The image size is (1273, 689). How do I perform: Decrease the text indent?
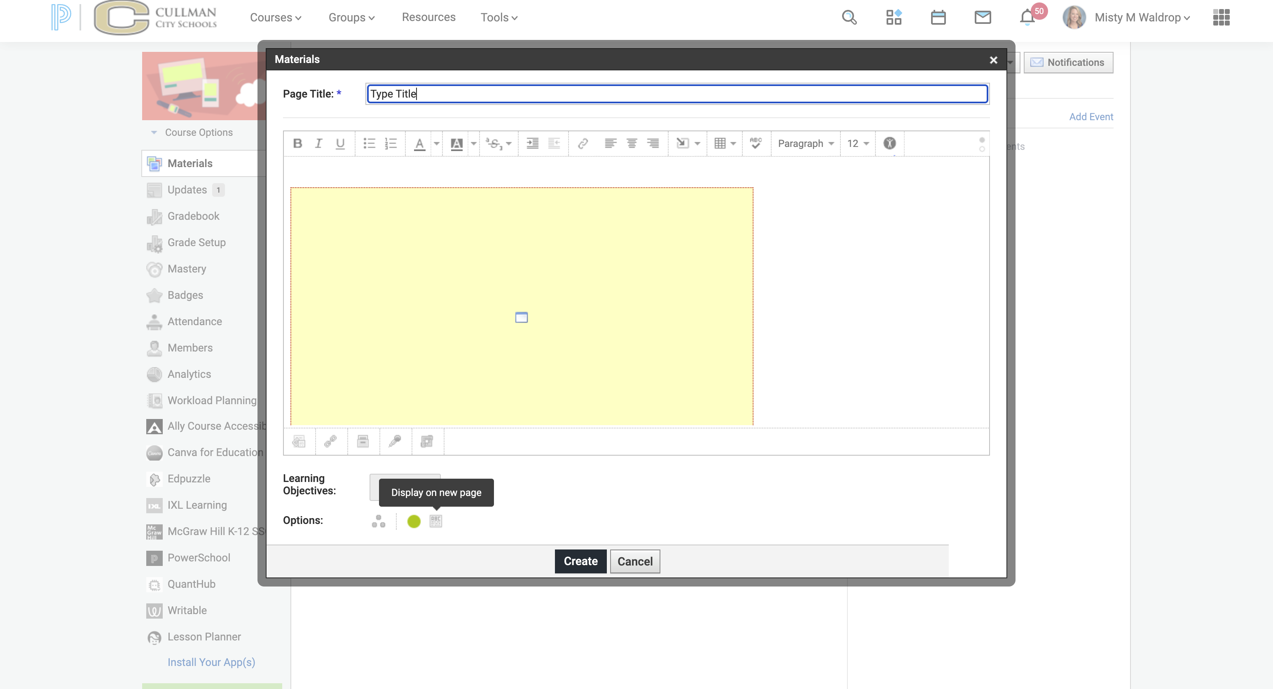click(x=554, y=144)
